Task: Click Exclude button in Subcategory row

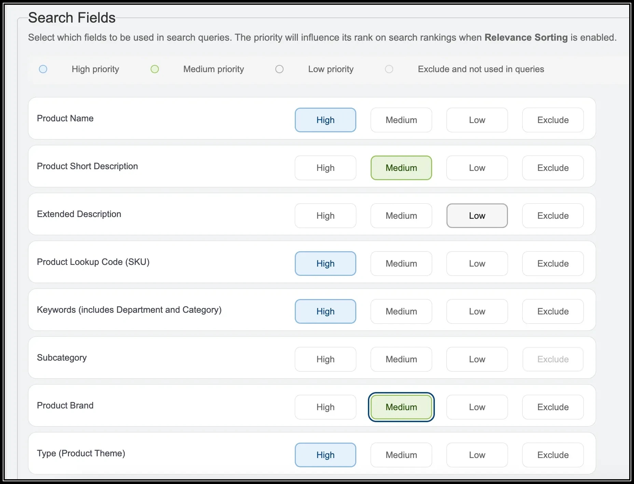Action: tap(553, 359)
